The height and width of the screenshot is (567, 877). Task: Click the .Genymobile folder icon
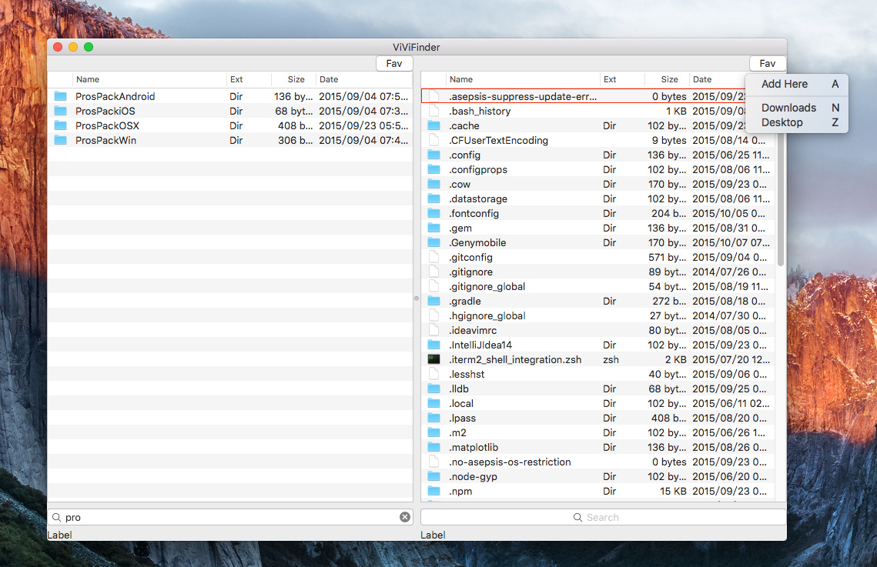tap(434, 242)
